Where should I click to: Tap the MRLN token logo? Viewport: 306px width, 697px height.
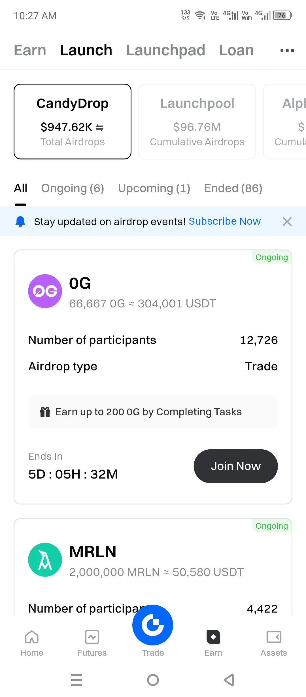point(45,560)
